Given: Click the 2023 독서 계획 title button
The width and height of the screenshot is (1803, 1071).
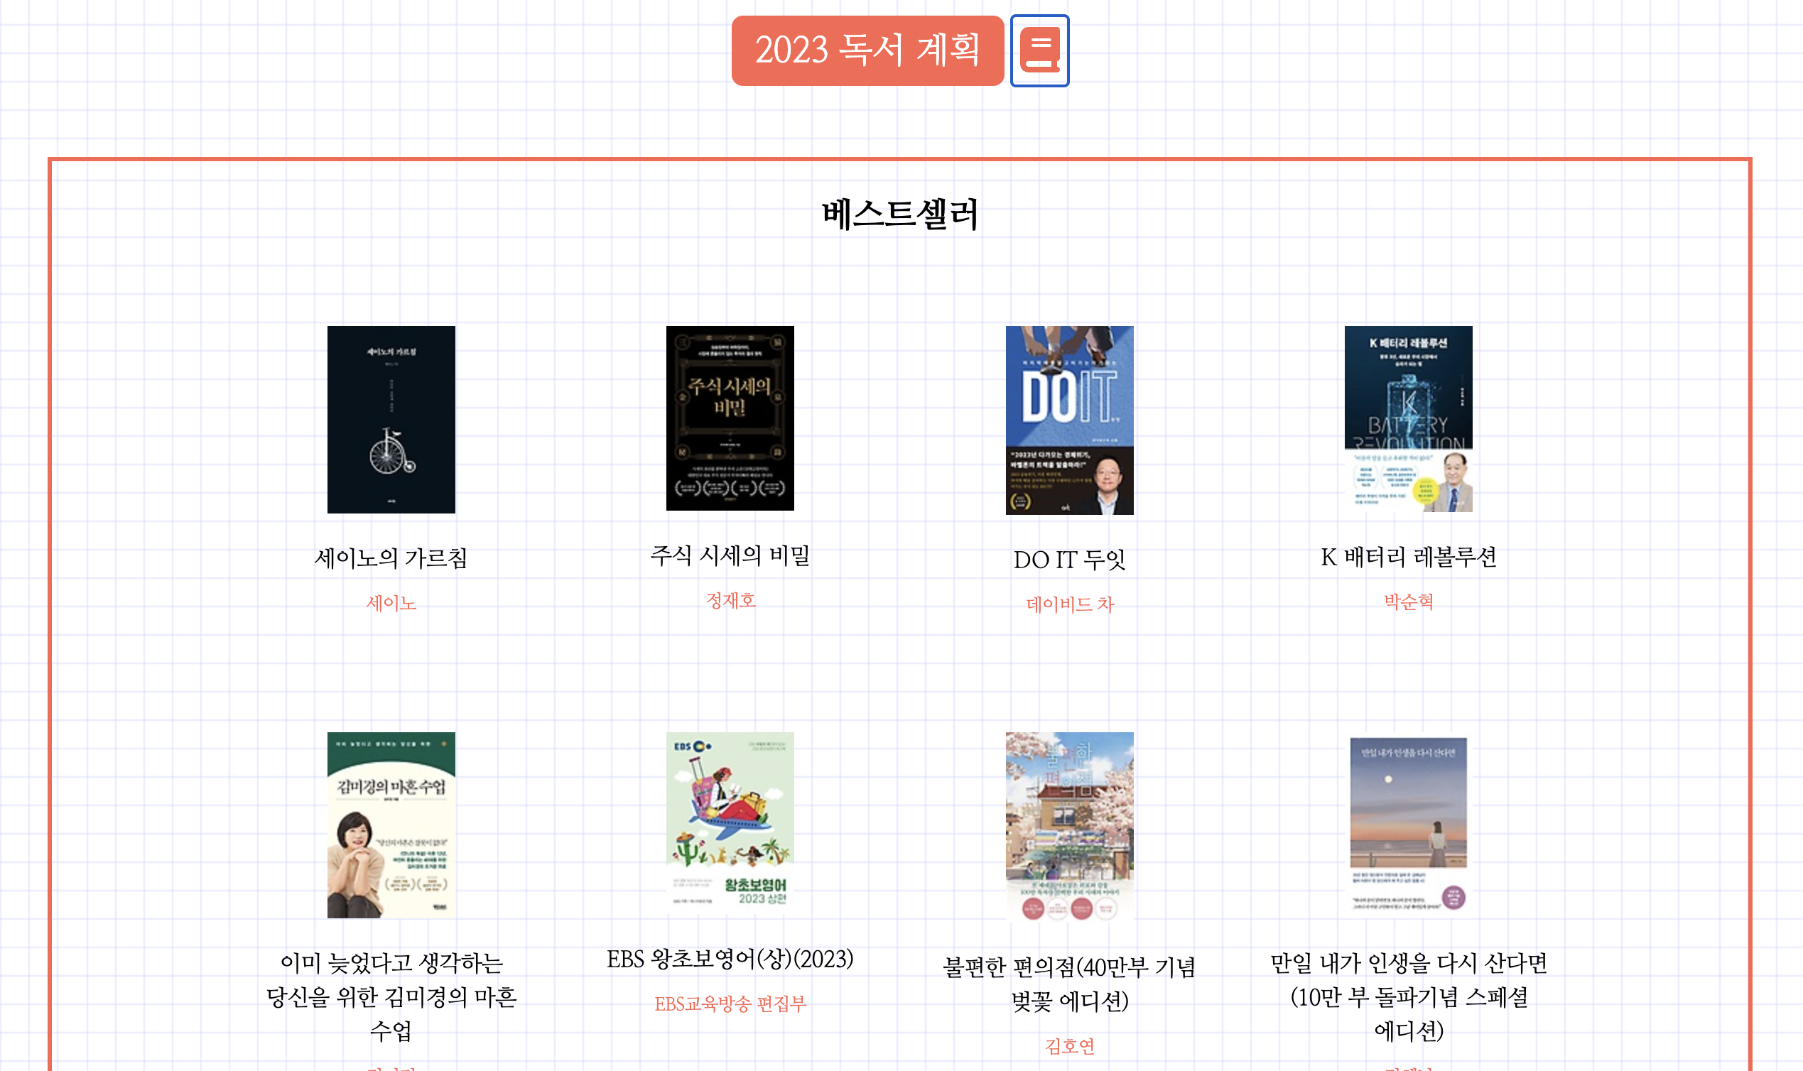Looking at the screenshot, I should (x=867, y=50).
